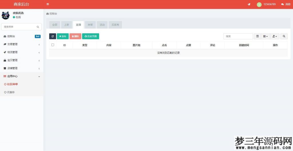The image size is (293, 151).
Task: Click the 操作 column header
Action: point(275,45)
